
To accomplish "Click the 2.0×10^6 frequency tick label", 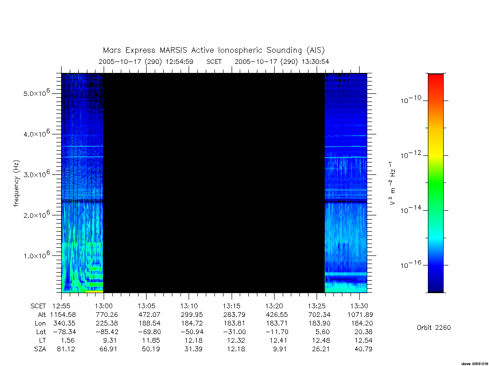I will pyautogui.click(x=36, y=214).
